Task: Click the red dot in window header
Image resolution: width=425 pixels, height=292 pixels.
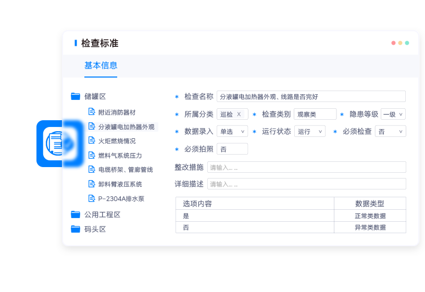Action: coord(394,43)
